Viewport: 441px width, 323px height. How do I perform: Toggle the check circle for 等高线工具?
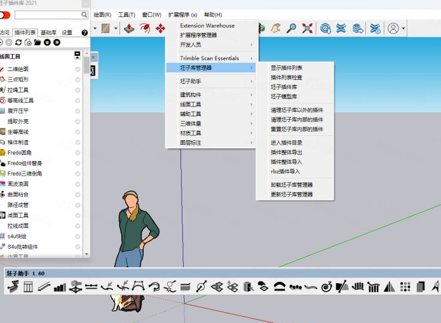pyautogui.click(x=78, y=100)
